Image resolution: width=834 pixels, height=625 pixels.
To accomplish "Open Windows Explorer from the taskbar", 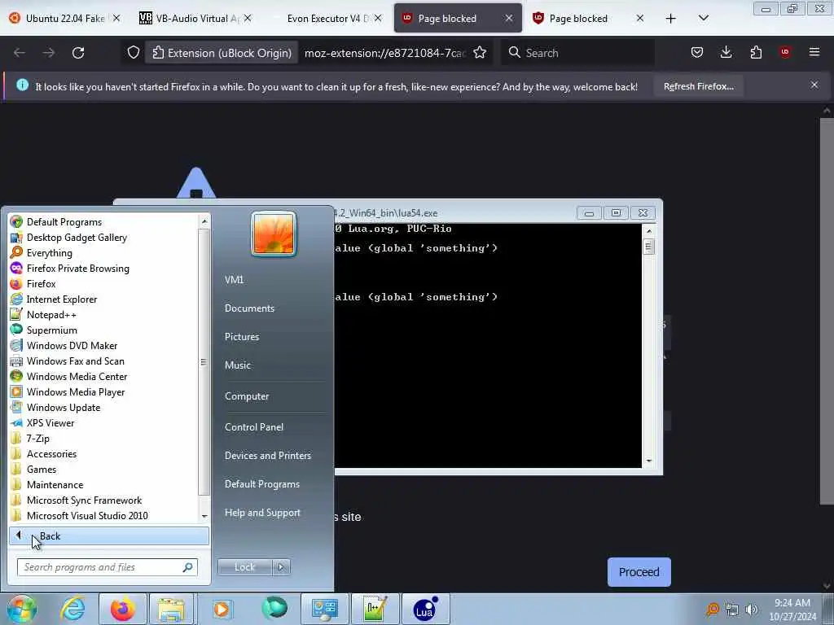I will [x=171, y=609].
